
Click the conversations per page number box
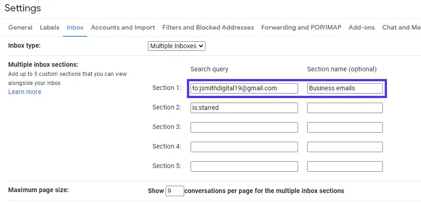tap(175, 191)
